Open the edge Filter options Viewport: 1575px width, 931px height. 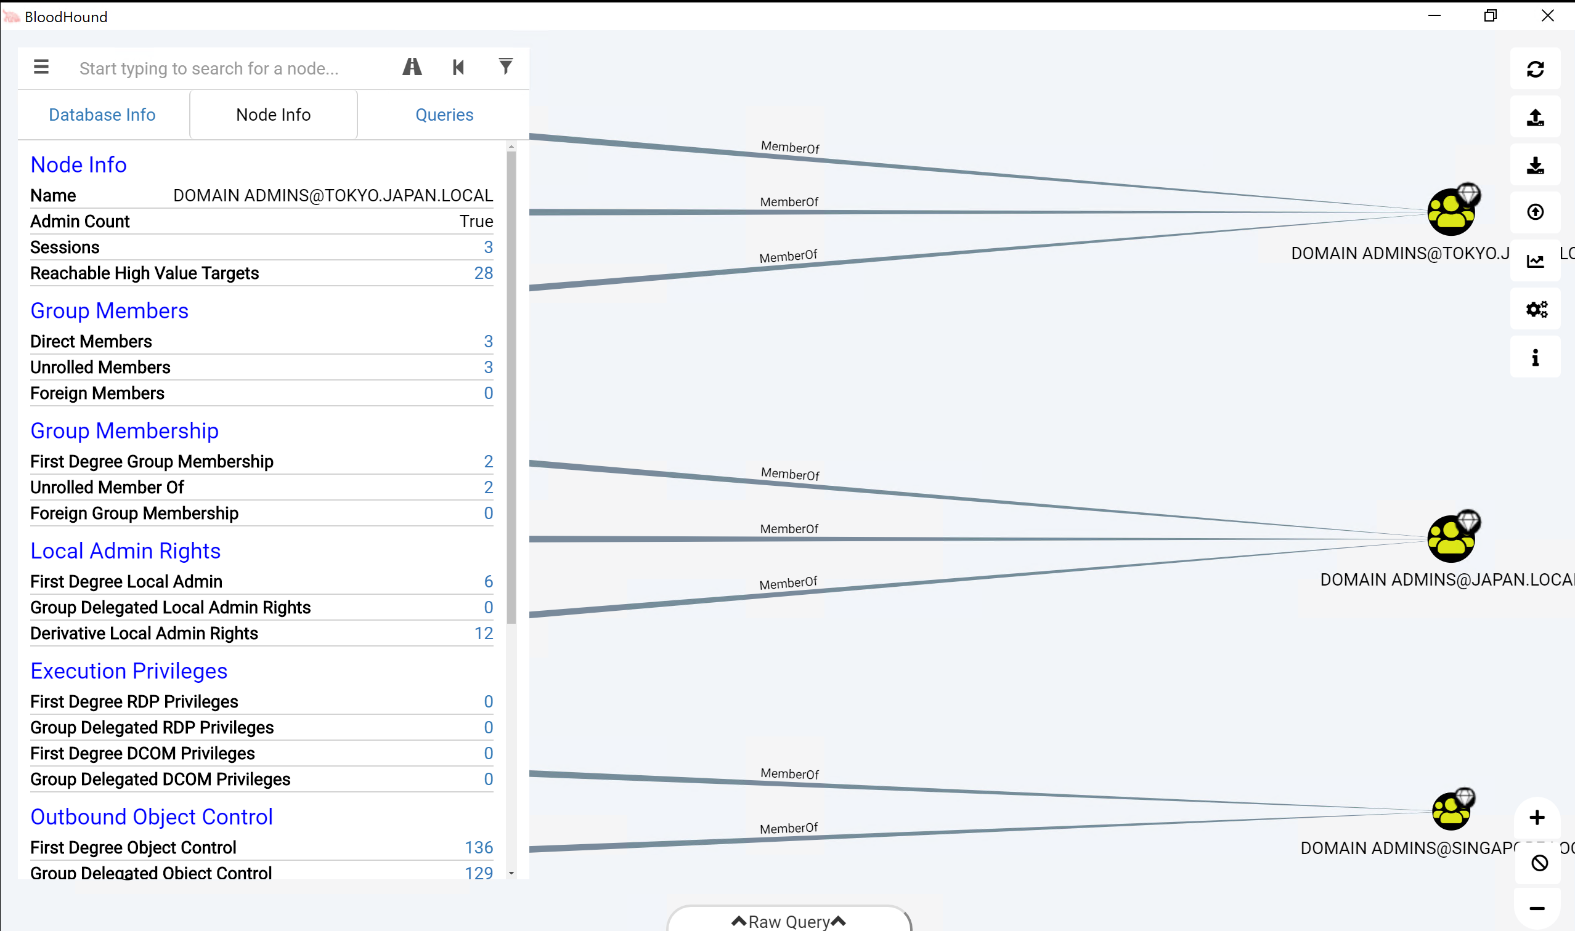505,66
